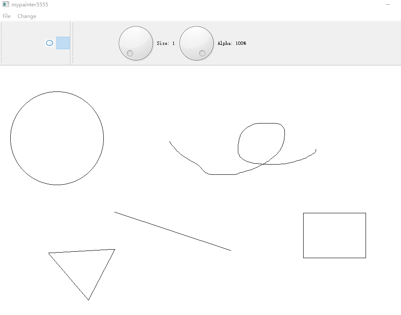Click the 'Size: 1' label

pyautogui.click(x=165, y=43)
